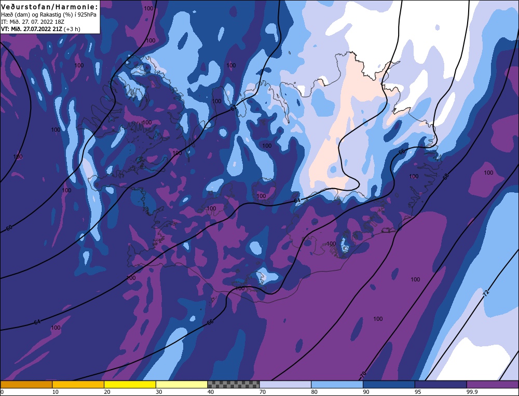This screenshot has height=396, width=519.
Task: Pick the light blue 80–90 legend swatch
Action: 337,385
